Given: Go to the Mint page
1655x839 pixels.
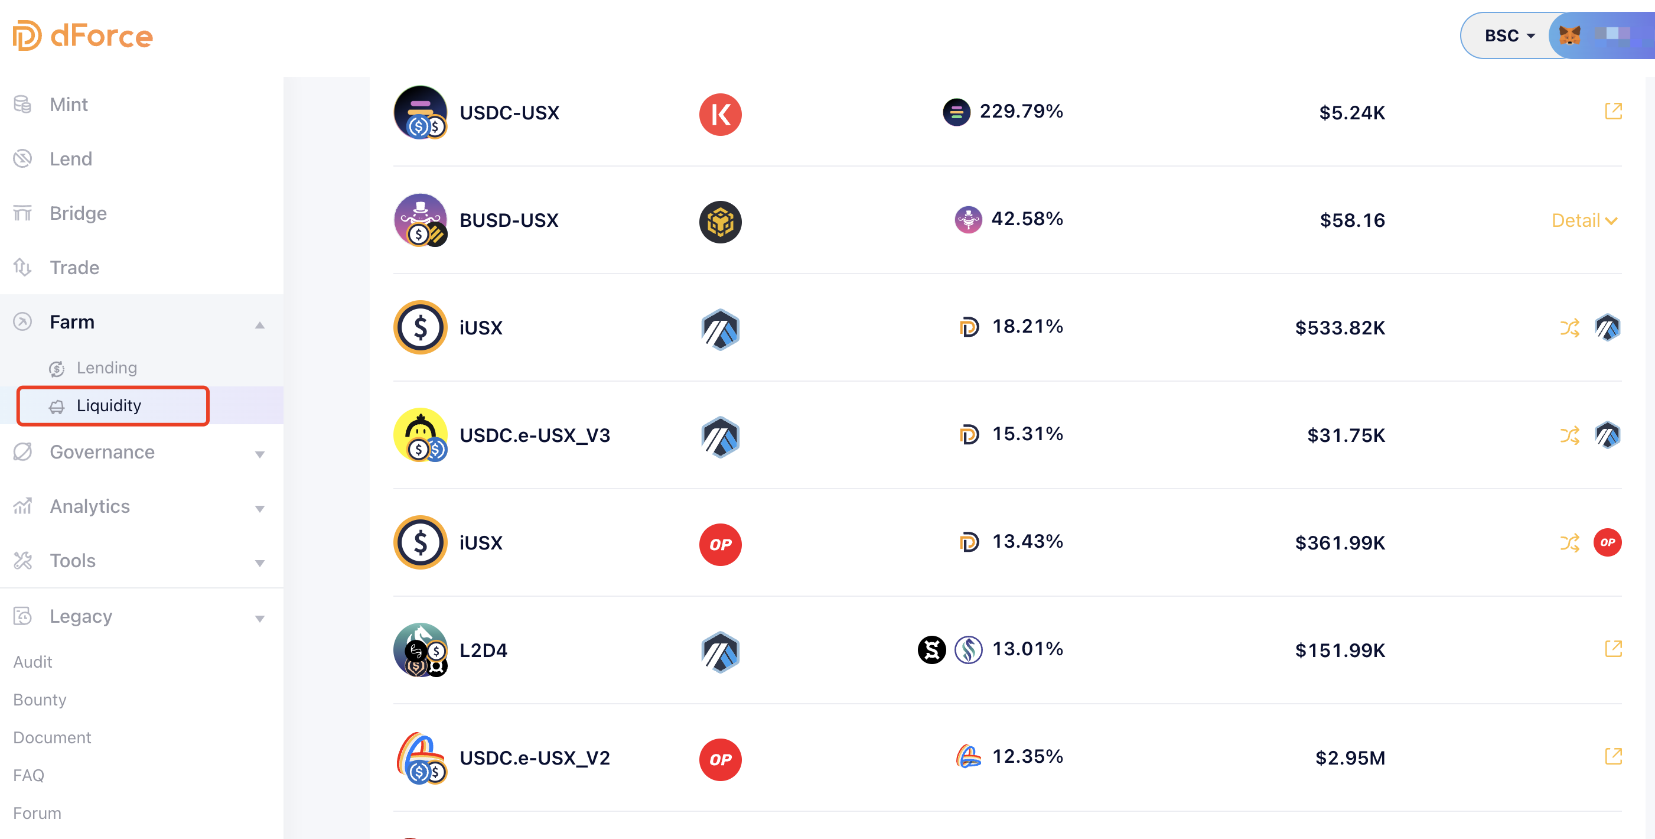Looking at the screenshot, I should tap(69, 104).
